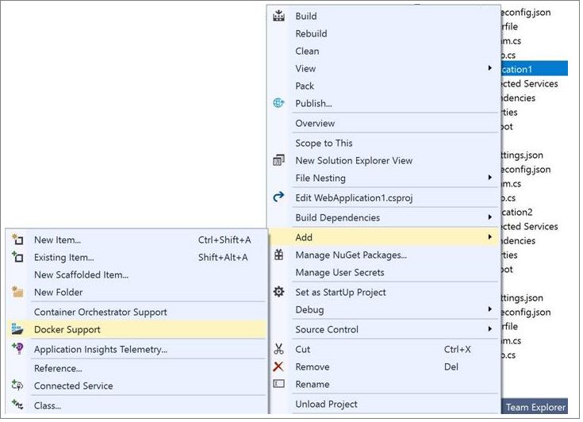This screenshot has height=422, width=583.
Task: Switch to the Team Explorer tab
Action: click(x=535, y=407)
